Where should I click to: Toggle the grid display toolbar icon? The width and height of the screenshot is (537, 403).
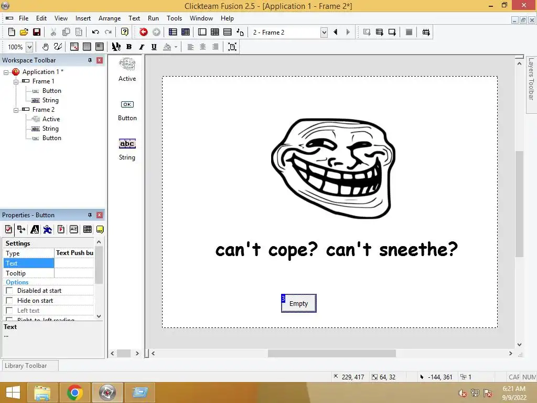87,47
